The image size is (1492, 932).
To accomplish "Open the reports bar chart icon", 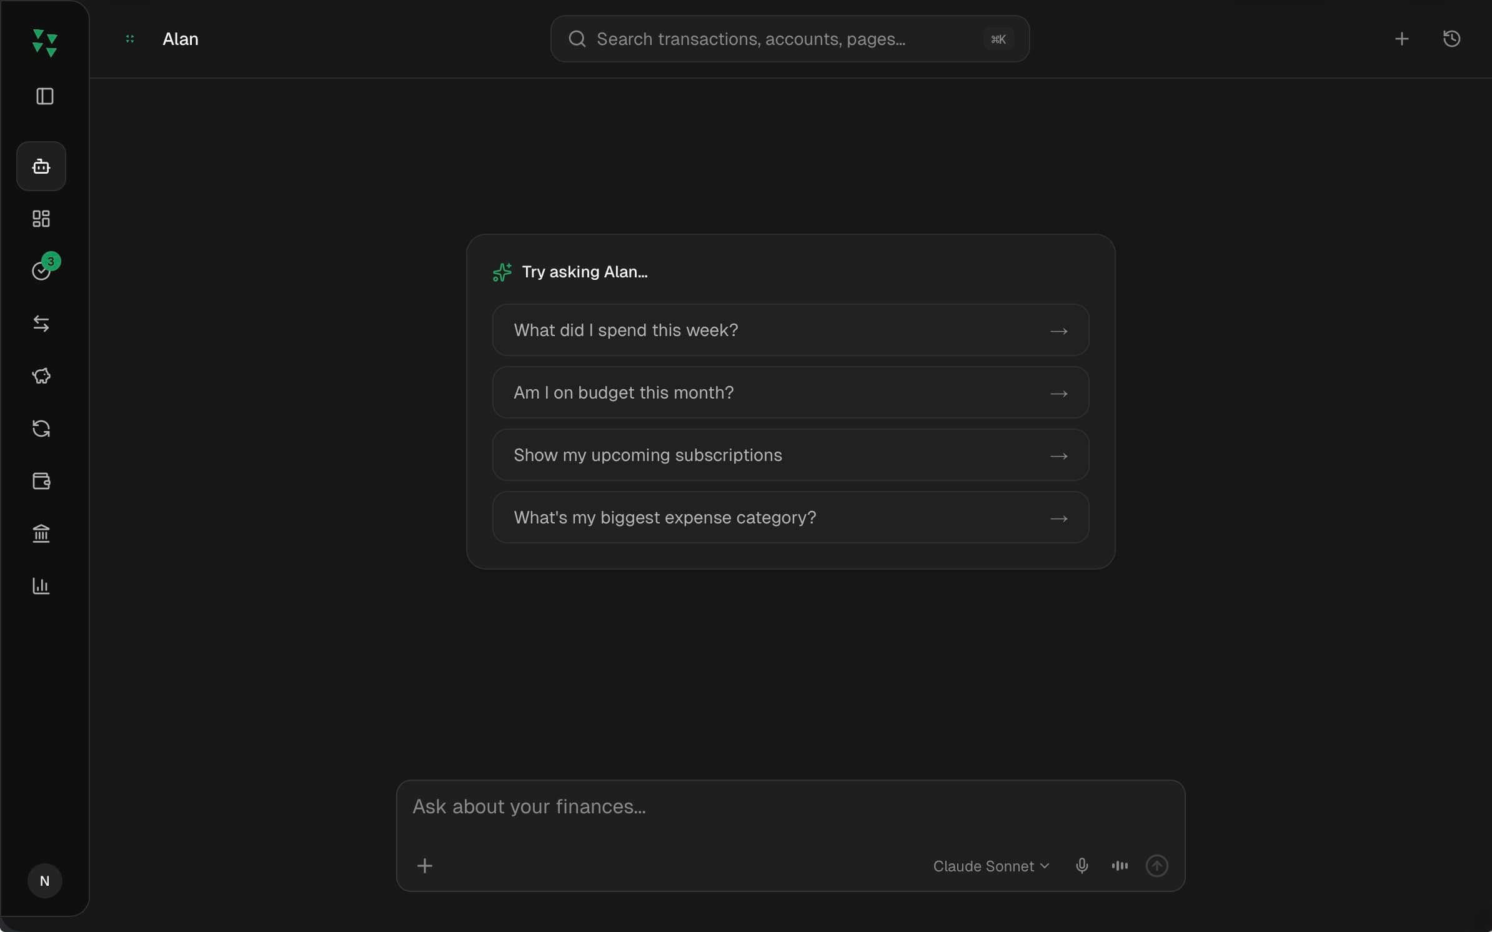I will (x=41, y=586).
